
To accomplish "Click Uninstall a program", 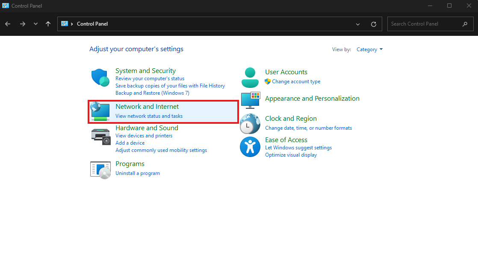I will (138, 173).
